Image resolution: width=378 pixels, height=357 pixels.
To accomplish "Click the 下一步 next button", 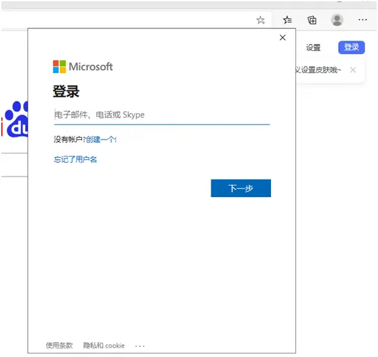I will [x=241, y=188].
